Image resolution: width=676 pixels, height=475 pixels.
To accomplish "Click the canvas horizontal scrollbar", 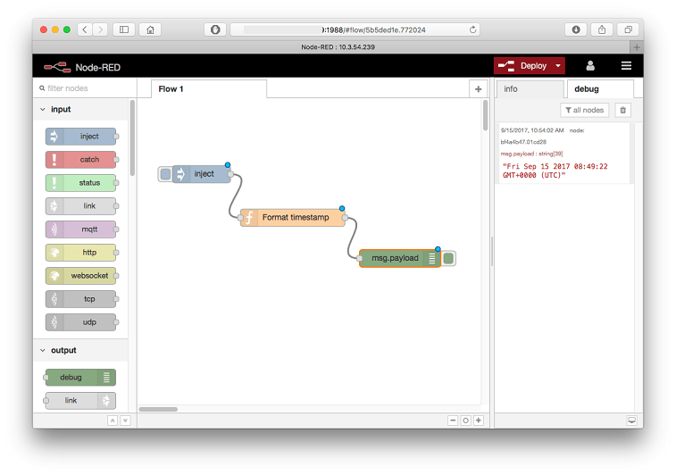I will pos(158,409).
